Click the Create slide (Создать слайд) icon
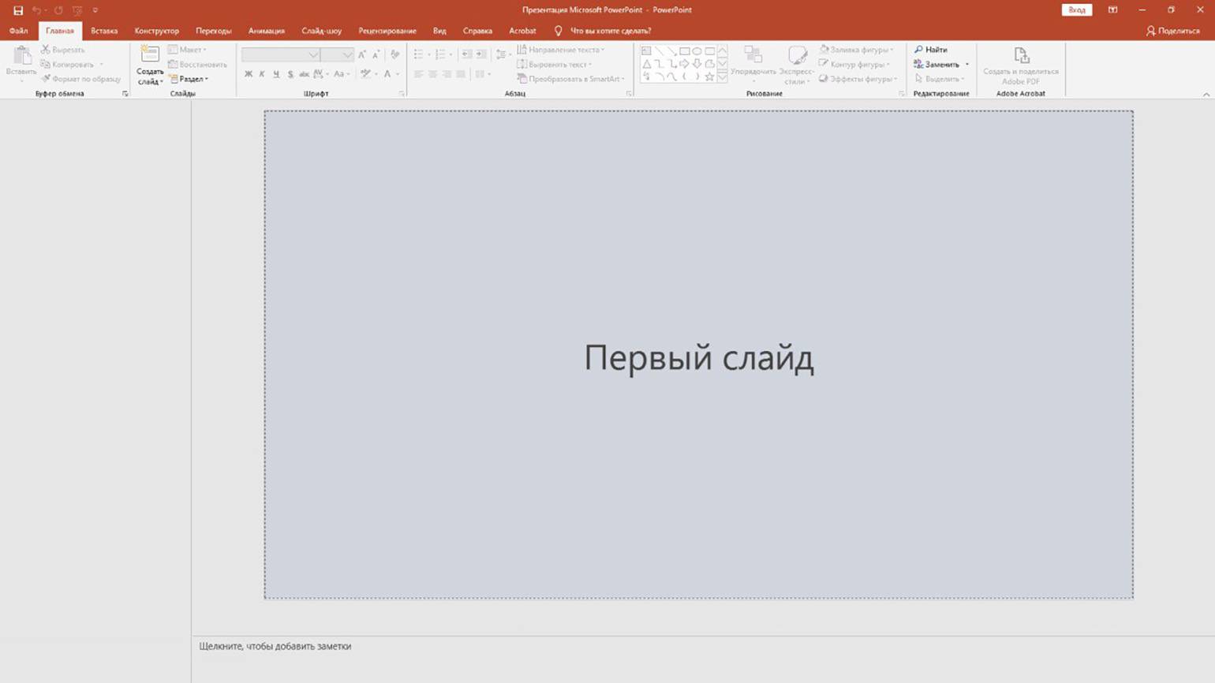Image resolution: width=1215 pixels, height=683 pixels. click(x=150, y=55)
